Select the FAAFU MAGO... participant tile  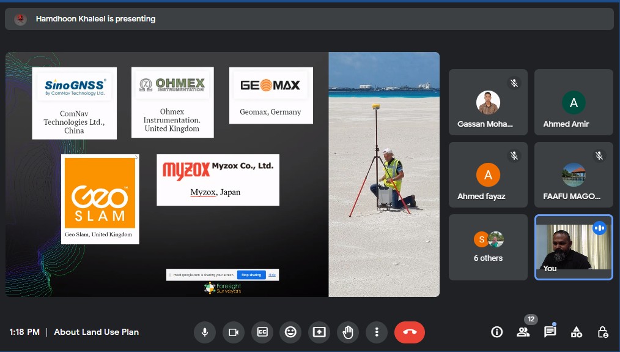point(574,174)
